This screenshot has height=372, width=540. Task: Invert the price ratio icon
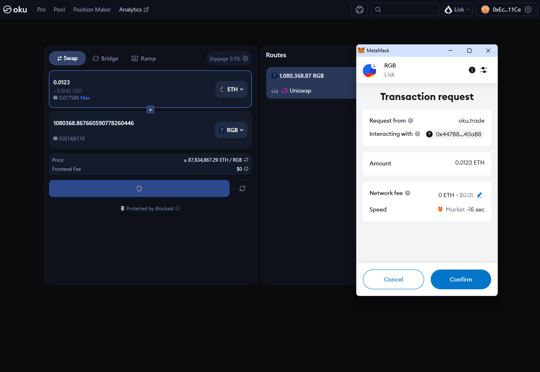[x=246, y=160]
